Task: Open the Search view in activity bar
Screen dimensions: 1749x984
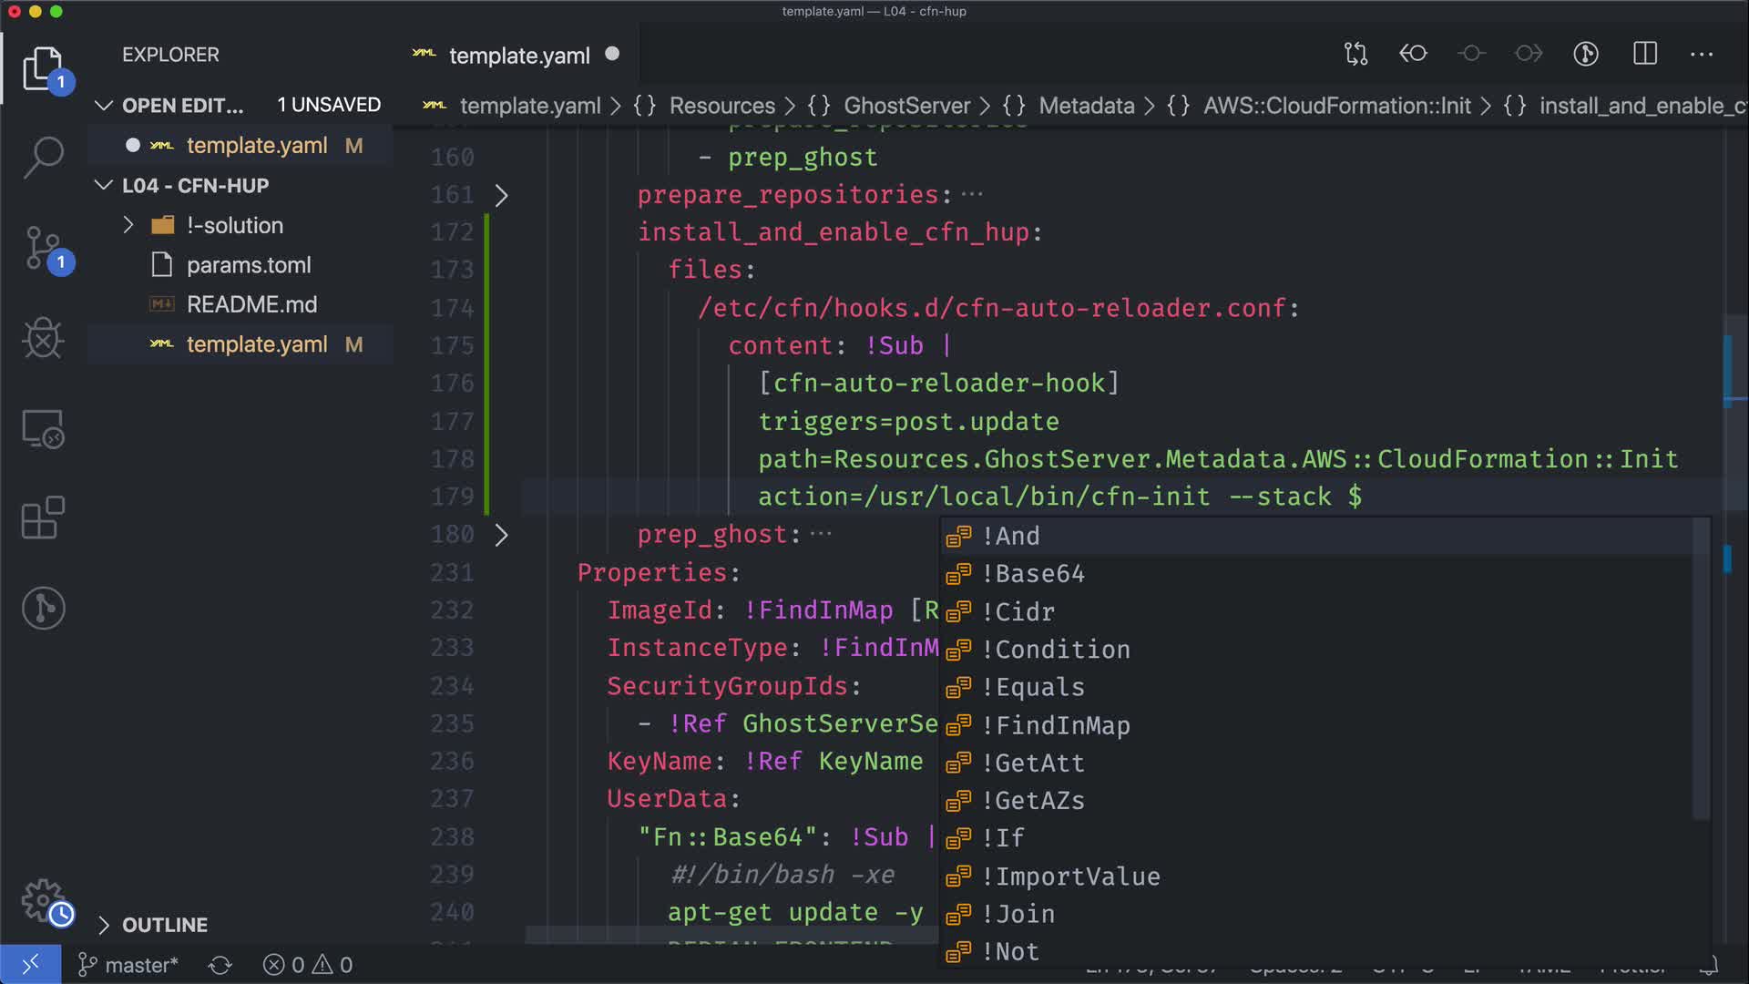Action: [x=43, y=157]
